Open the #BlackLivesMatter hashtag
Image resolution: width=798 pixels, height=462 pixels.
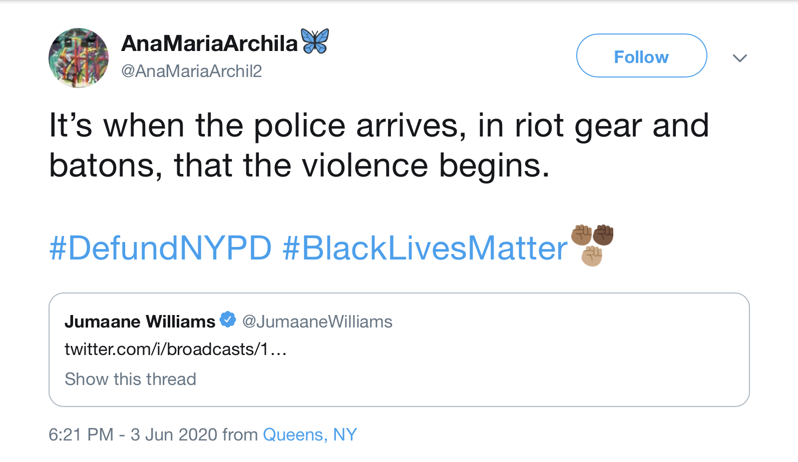click(425, 248)
